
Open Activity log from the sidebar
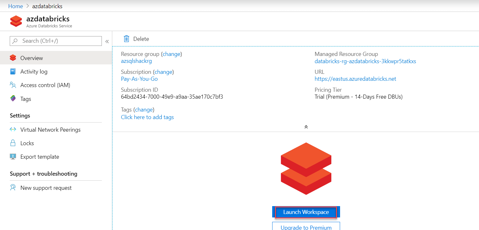pyautogui.click(x=33, y=71)
